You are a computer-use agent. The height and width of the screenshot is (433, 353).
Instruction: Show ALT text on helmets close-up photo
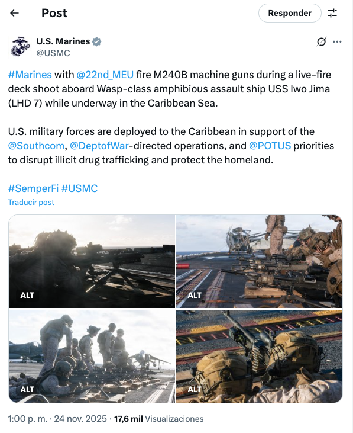195,389
